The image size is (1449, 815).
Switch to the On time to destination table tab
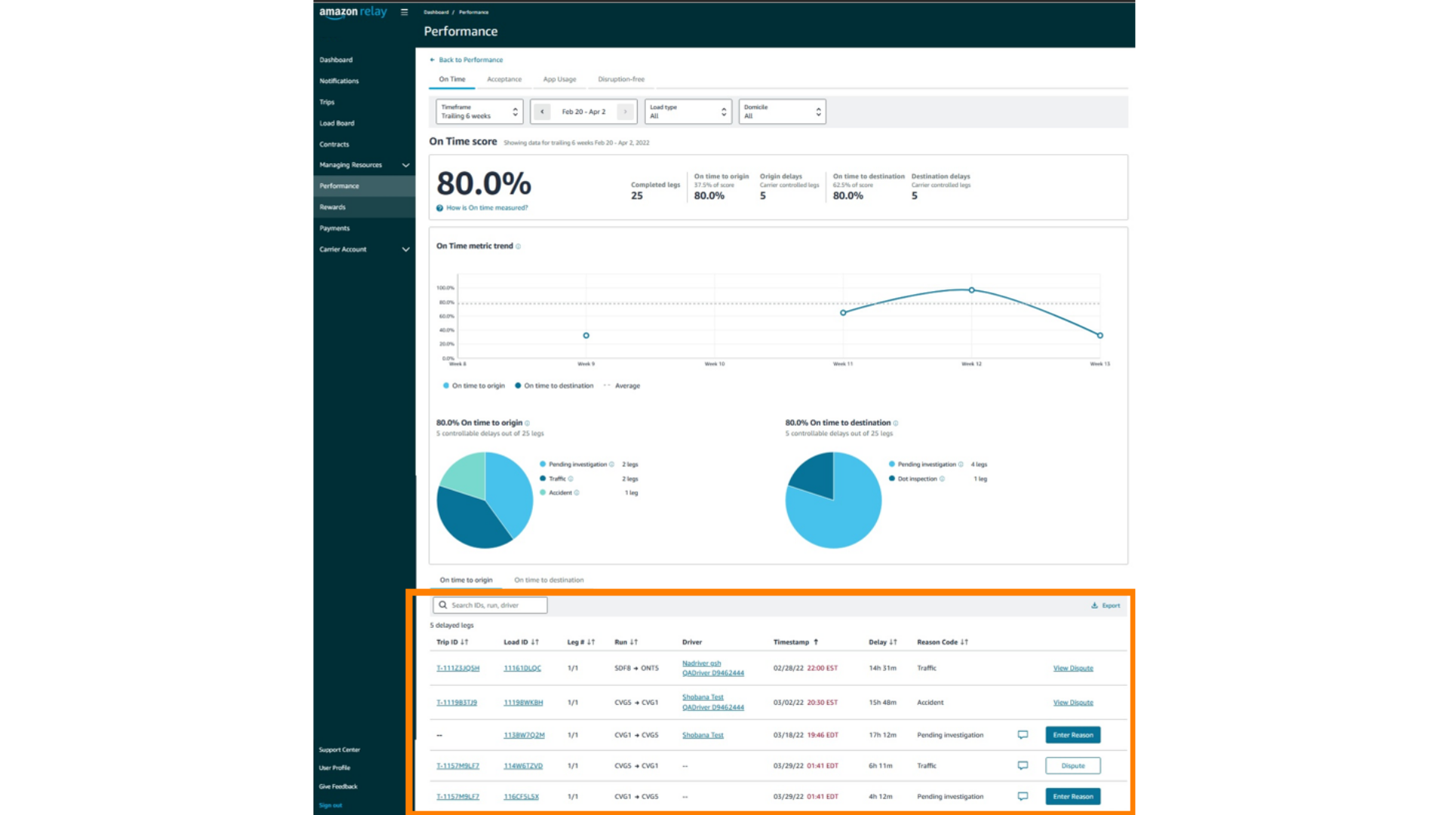tap(549, 580)
